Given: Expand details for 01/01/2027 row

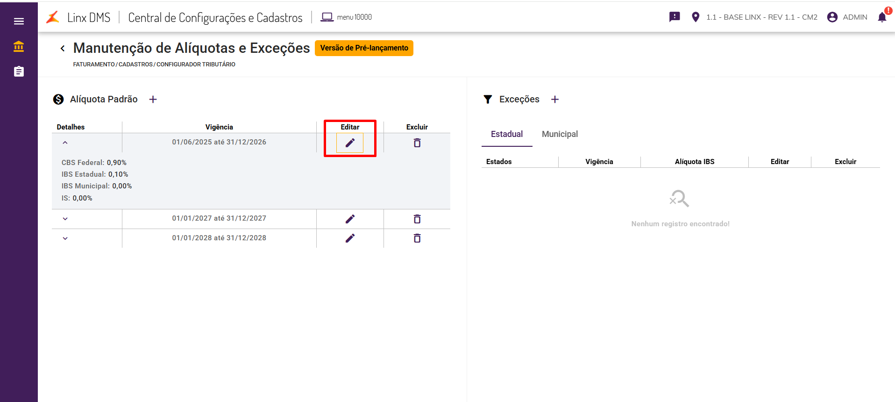Looking at the screenshot, I should pos(65,219).
